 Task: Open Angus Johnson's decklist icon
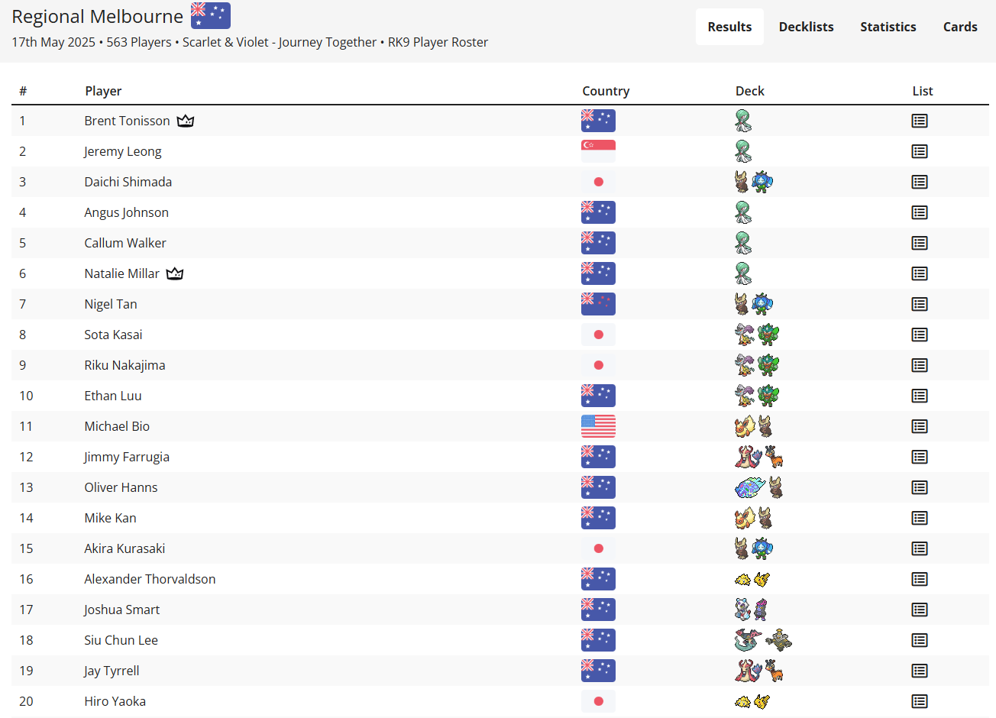[920, 212]
